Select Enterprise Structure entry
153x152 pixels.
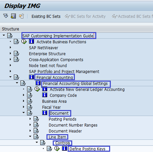pyautogui.click(x=47, y=54)
